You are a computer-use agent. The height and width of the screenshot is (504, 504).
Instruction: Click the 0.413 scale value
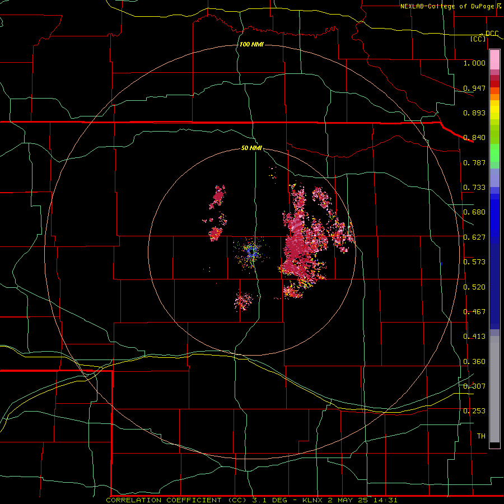(474, 337)
